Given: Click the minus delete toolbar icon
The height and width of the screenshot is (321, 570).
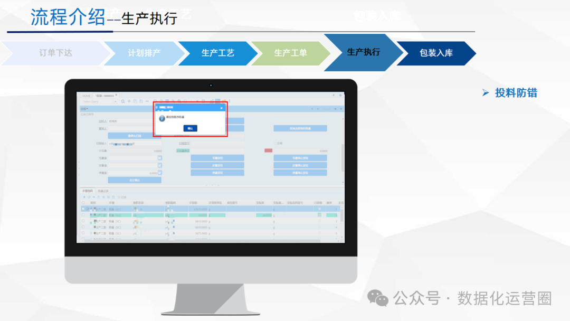Looking at the screenshot, I should point(147,101).
